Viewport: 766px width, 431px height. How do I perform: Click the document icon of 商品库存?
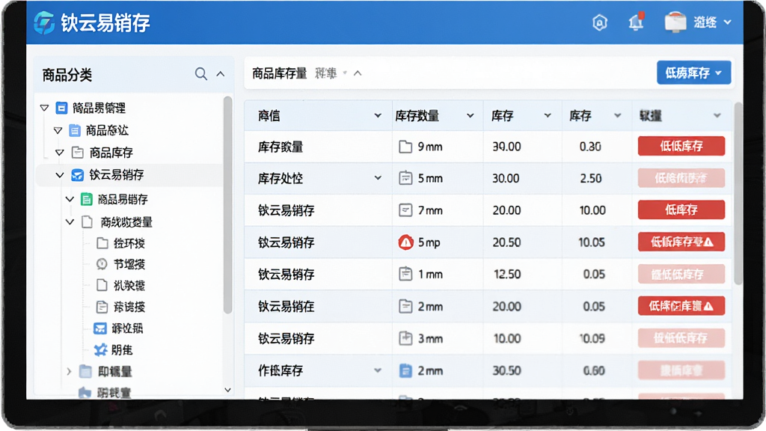[77, 153]
